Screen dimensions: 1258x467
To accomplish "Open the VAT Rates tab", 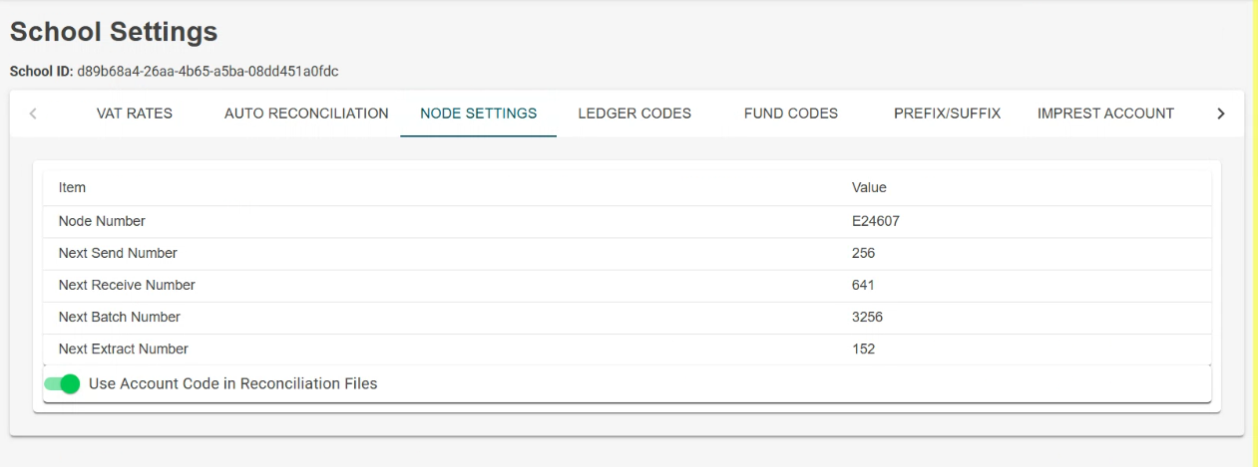I will pyautogui.click(x=135, y=114).
